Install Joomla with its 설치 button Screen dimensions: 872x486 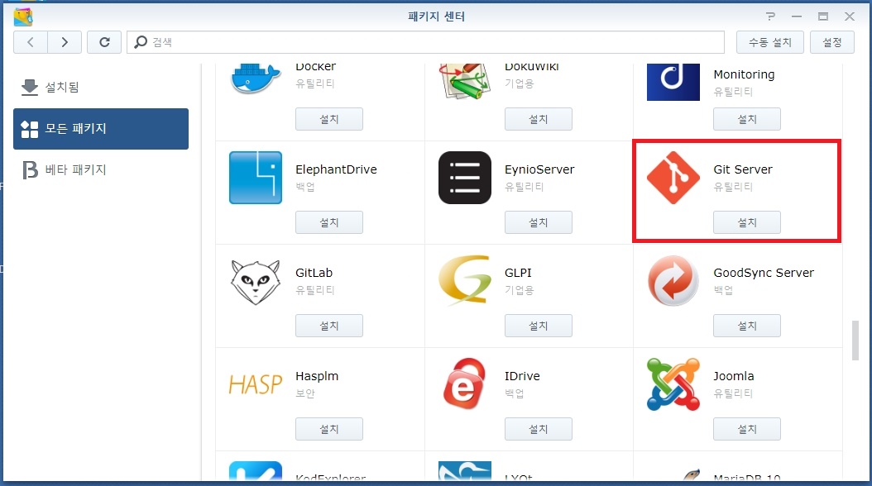pyautogui.click(x=747, y=429)
